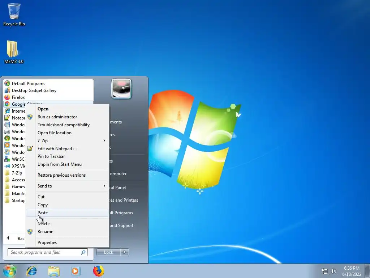Click Show desktop button at taskbar edge
The height and width of the screenshot is (278, 370).
pyautogui.click(x=367, y=271)
